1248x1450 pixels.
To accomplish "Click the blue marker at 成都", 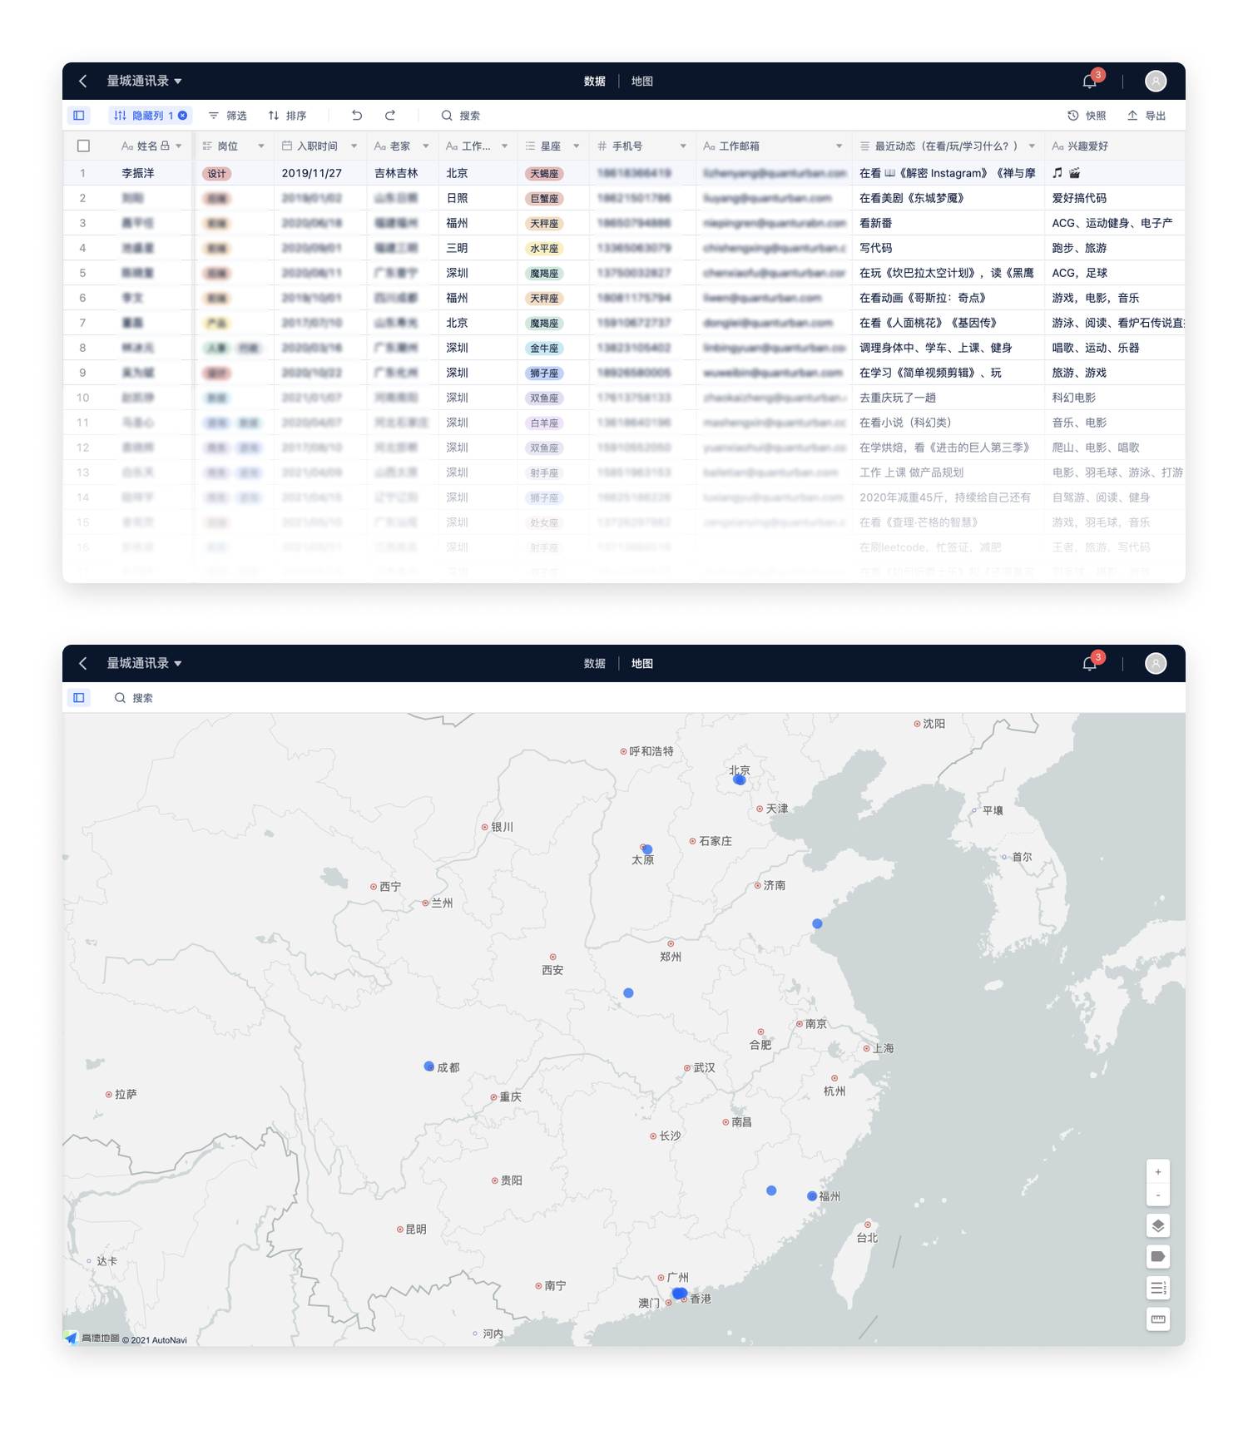I will [429, 1066].
